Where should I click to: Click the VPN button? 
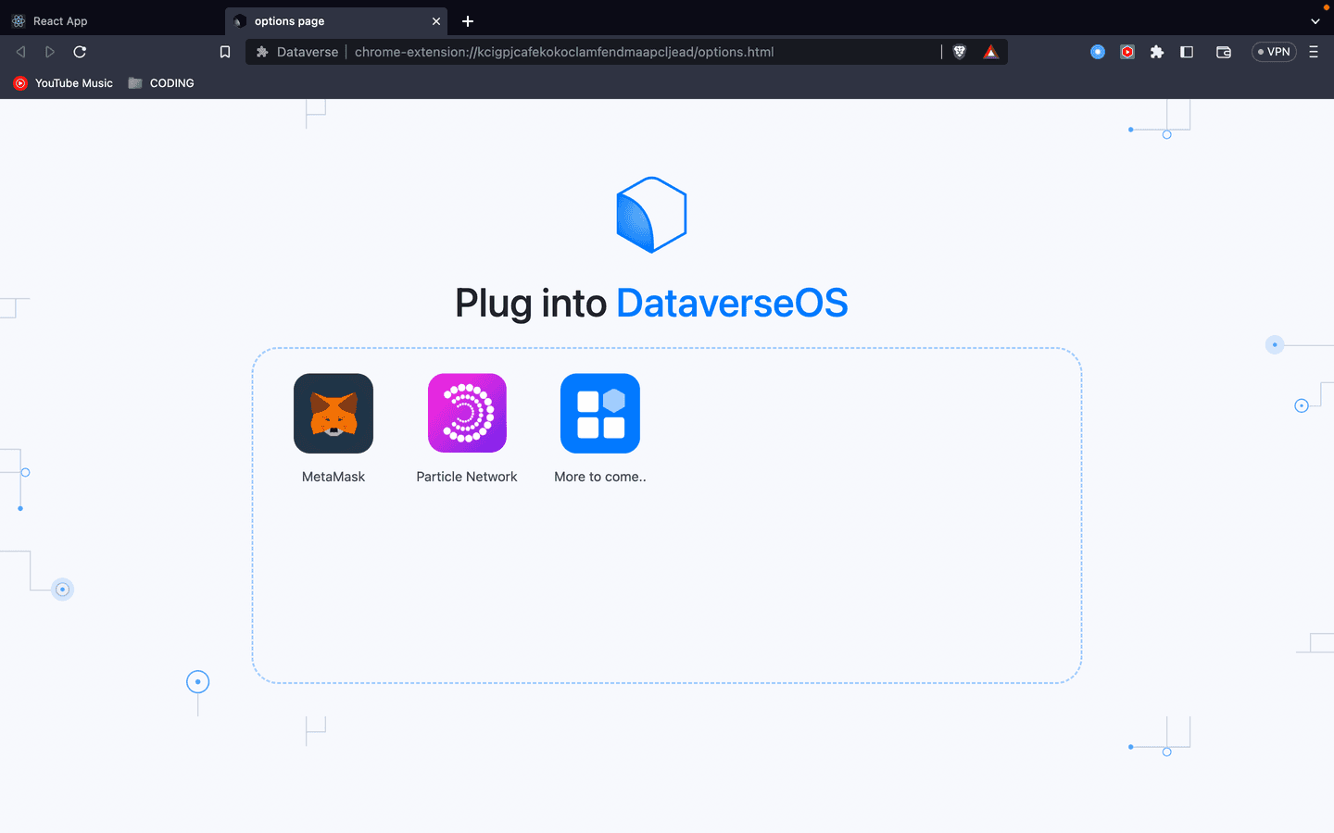click(1274, 52)
